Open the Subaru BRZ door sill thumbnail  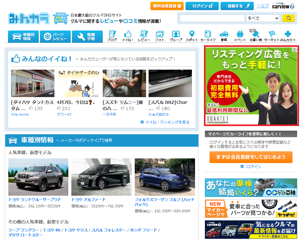(x=170, y=83)
